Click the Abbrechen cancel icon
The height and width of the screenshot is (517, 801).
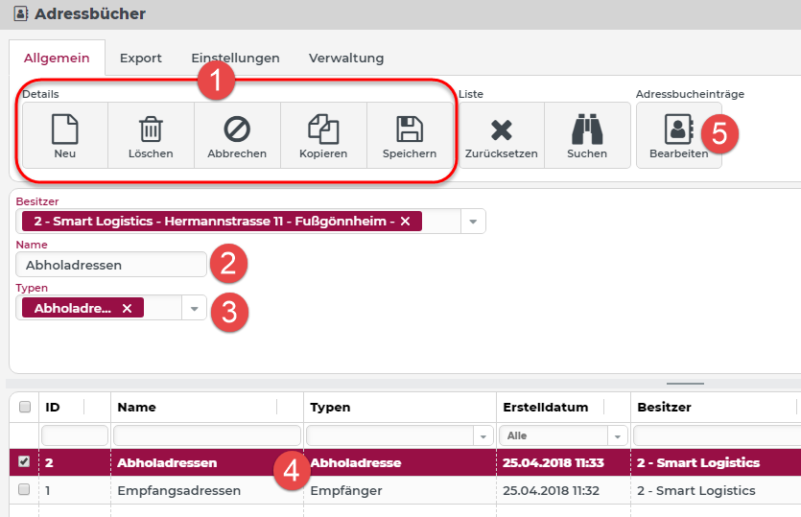(x=237, y=129)
